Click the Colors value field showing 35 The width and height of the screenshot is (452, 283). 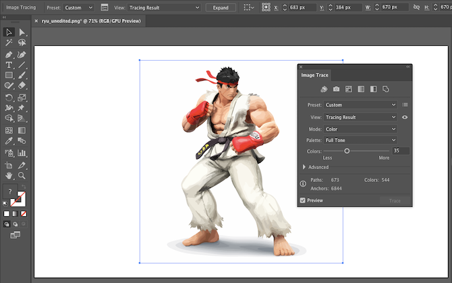401,151
